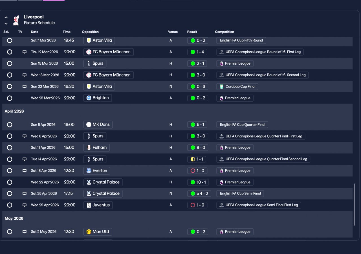This screenshot has height=254, width=361.
Task: Click yellow draw indicator on 1 - 1 result
Action: click(x=193, y=159)
